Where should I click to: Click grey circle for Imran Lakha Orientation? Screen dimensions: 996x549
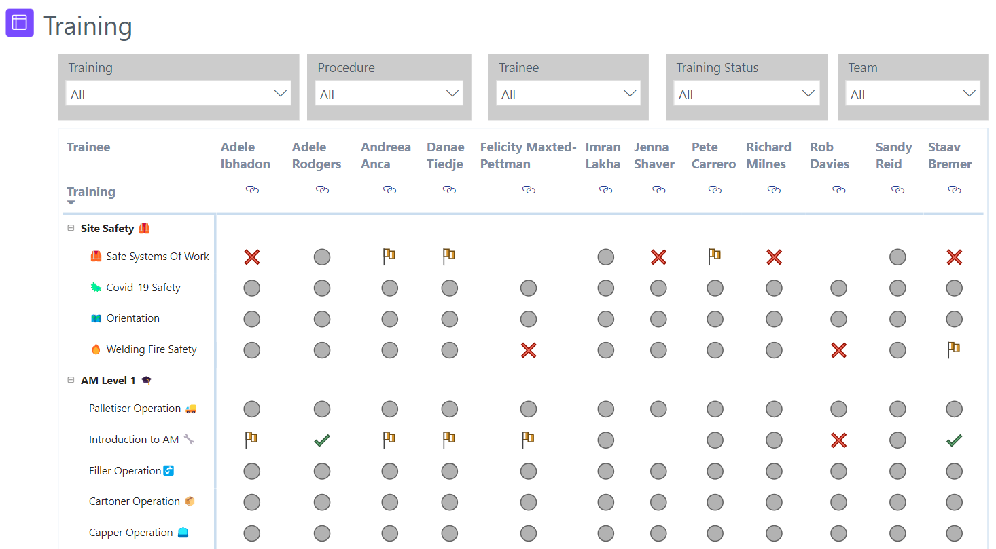coord(605,319)
